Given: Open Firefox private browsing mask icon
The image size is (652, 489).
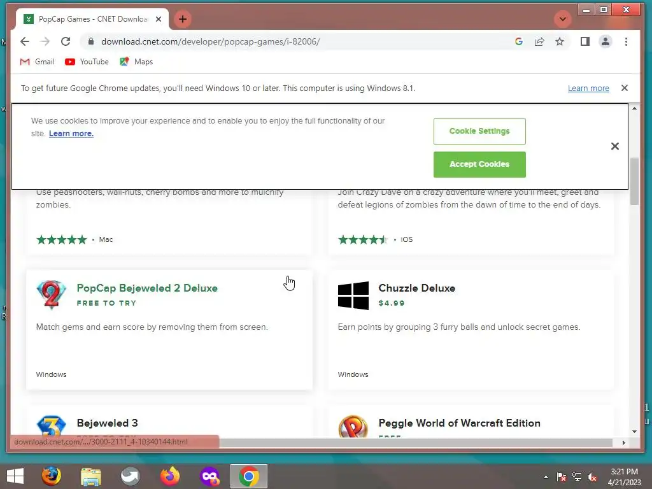Looking at the screenshot, I should tap(209, 476).
